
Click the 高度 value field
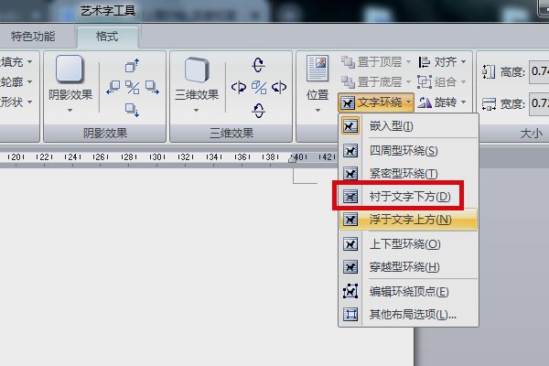click(x=539, y=71)
